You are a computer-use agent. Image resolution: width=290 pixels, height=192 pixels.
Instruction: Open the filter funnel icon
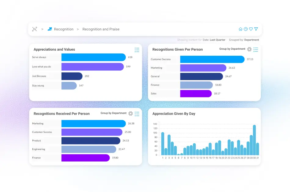pos(256,29)
